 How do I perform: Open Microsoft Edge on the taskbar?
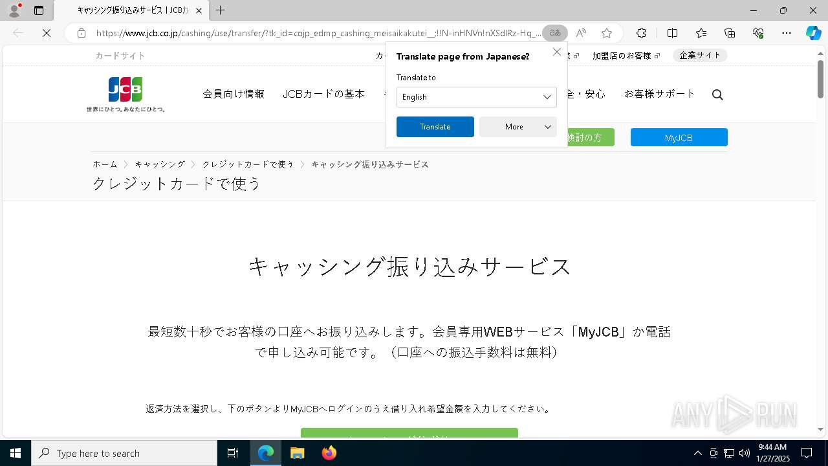click(x=266, y=453)
